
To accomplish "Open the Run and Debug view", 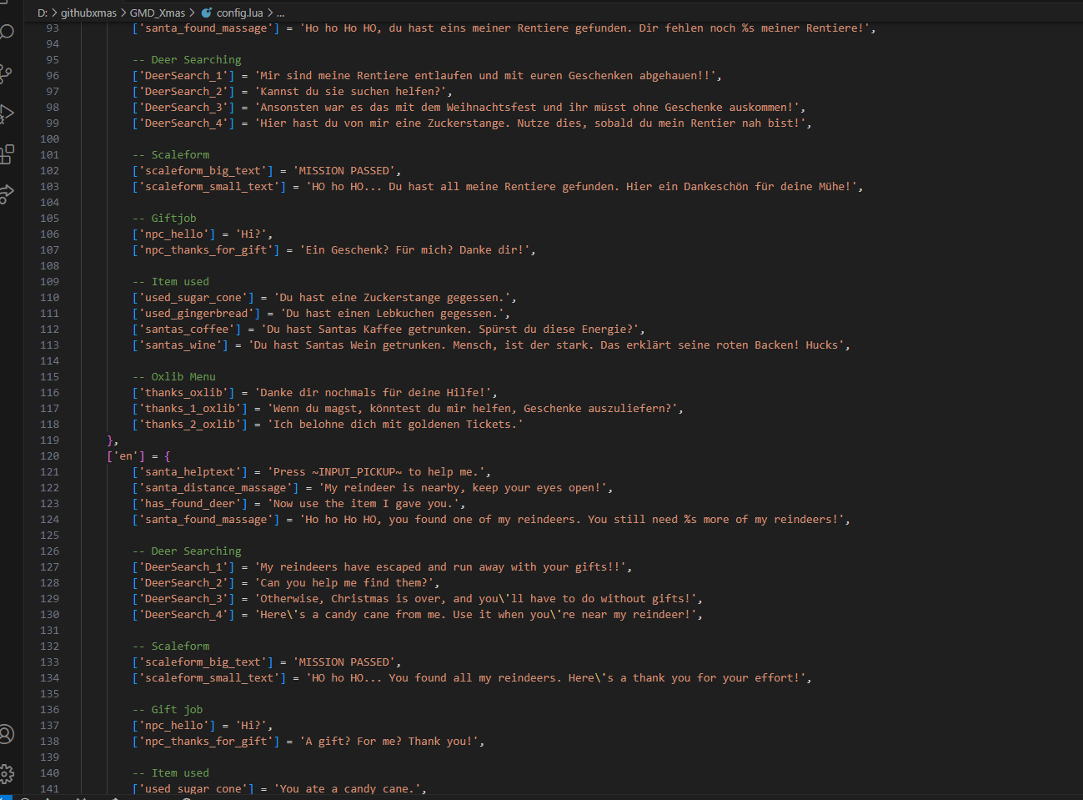I will (x=7, y=113).
